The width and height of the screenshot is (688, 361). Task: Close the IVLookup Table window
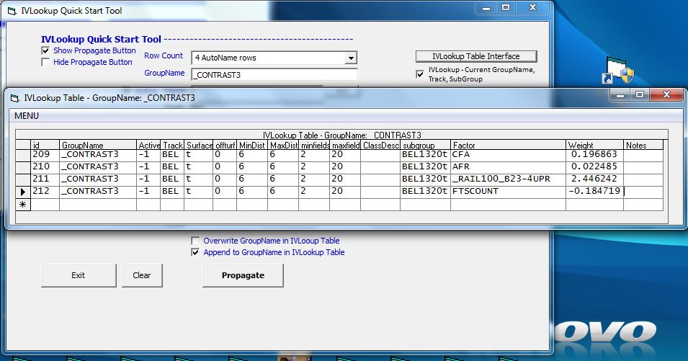coord(666,95)
